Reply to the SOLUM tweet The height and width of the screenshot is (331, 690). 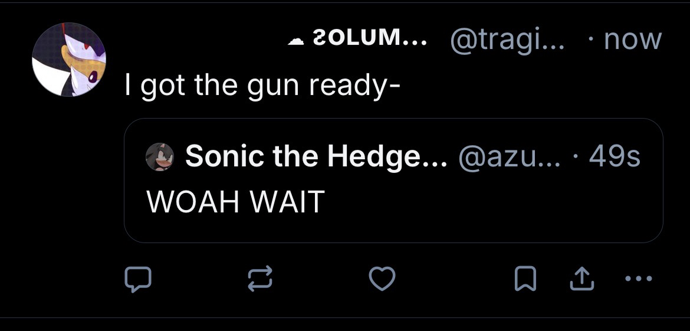pyautogui.click(x=139, y=280)
